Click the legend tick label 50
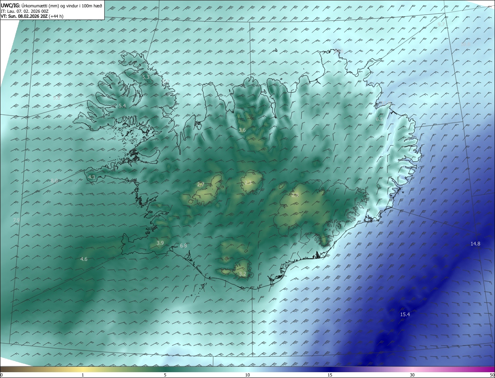Viewport: 495px width, 378px height. point(492,375)
